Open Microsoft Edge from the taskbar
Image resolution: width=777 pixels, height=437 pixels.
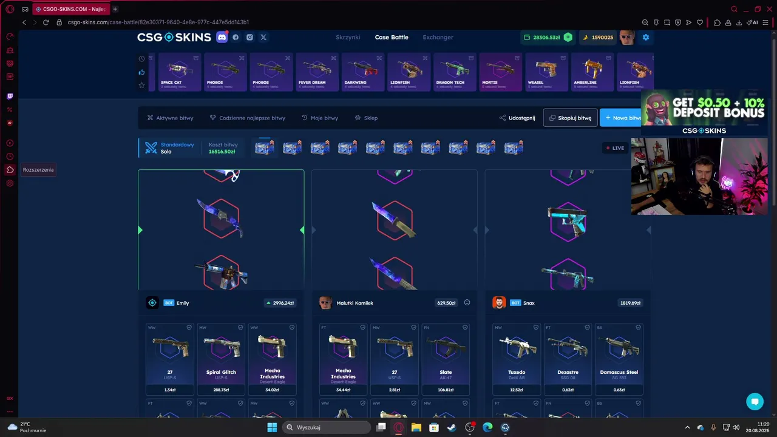(x=487, y=427)
